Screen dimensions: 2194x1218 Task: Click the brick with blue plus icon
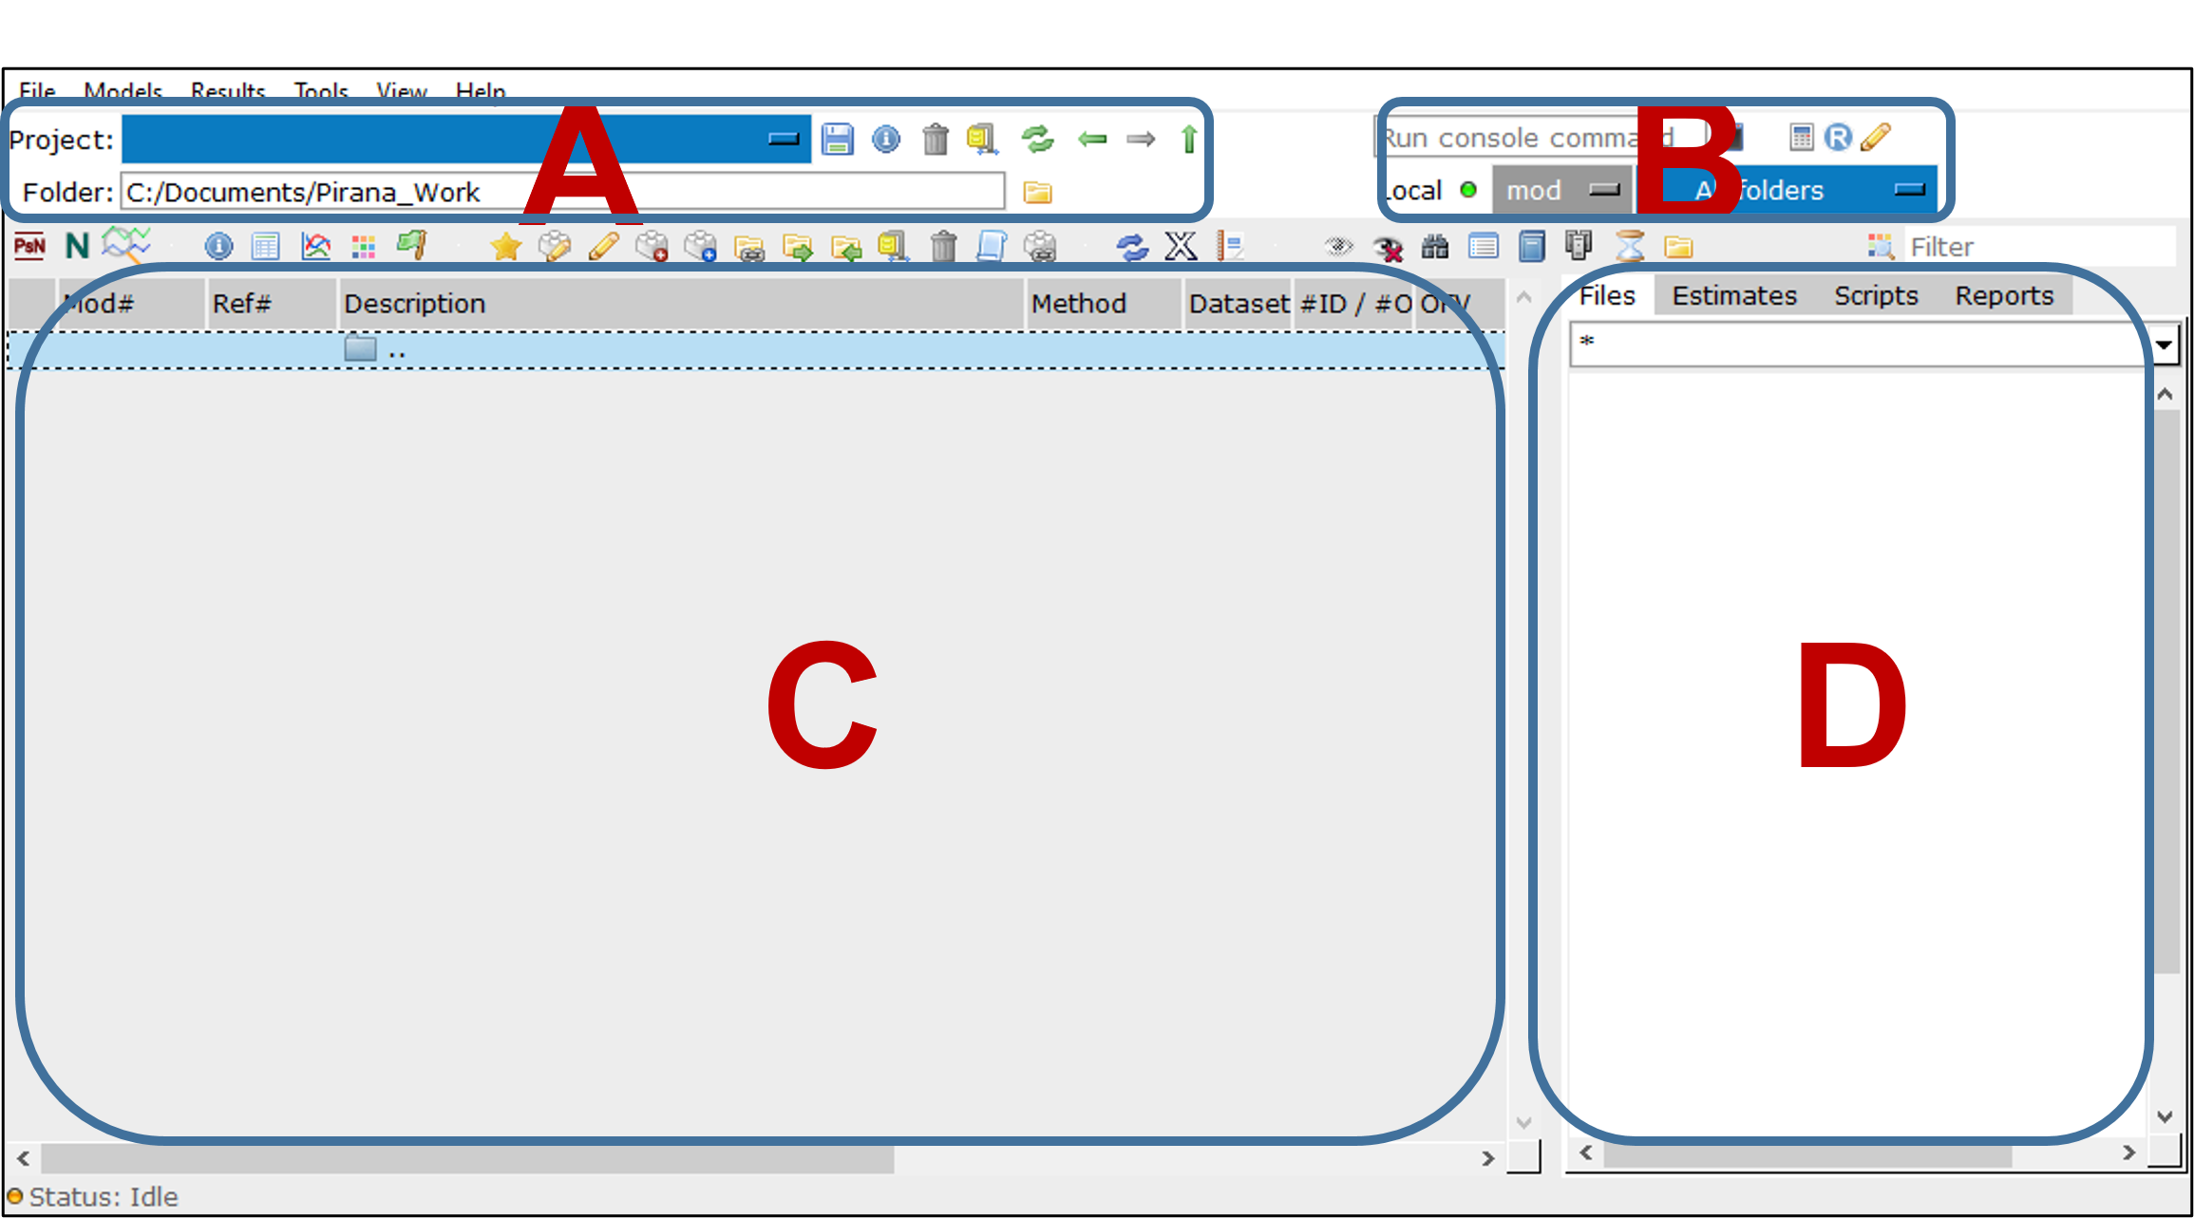coord(701,247)
